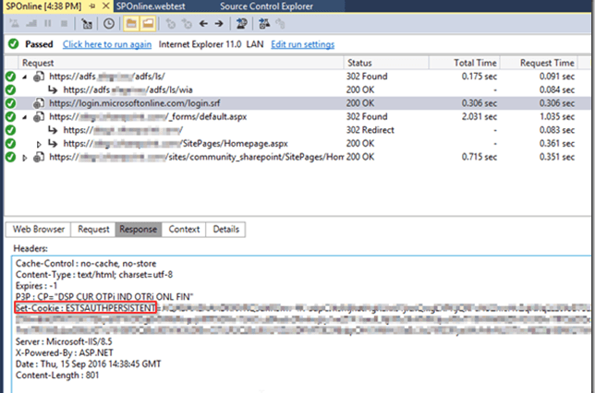The image size is (595, 393).
Task: Collapse the adfs/ls/ request node
Action: [x=24, y=77]
